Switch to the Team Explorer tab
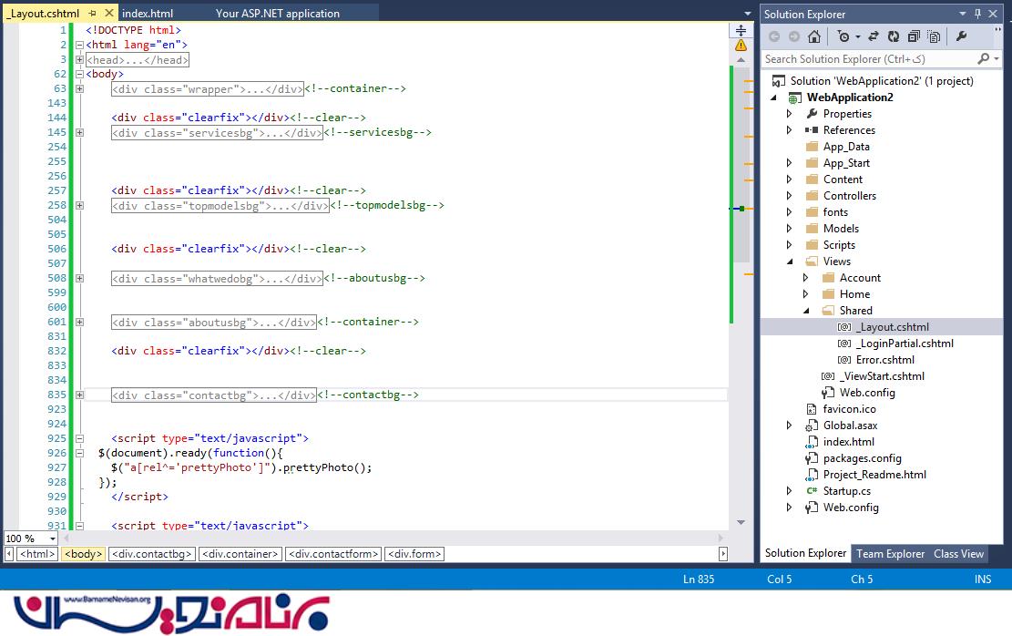The width and height of the screenshot is (1012, 636). tap(890, 553)
